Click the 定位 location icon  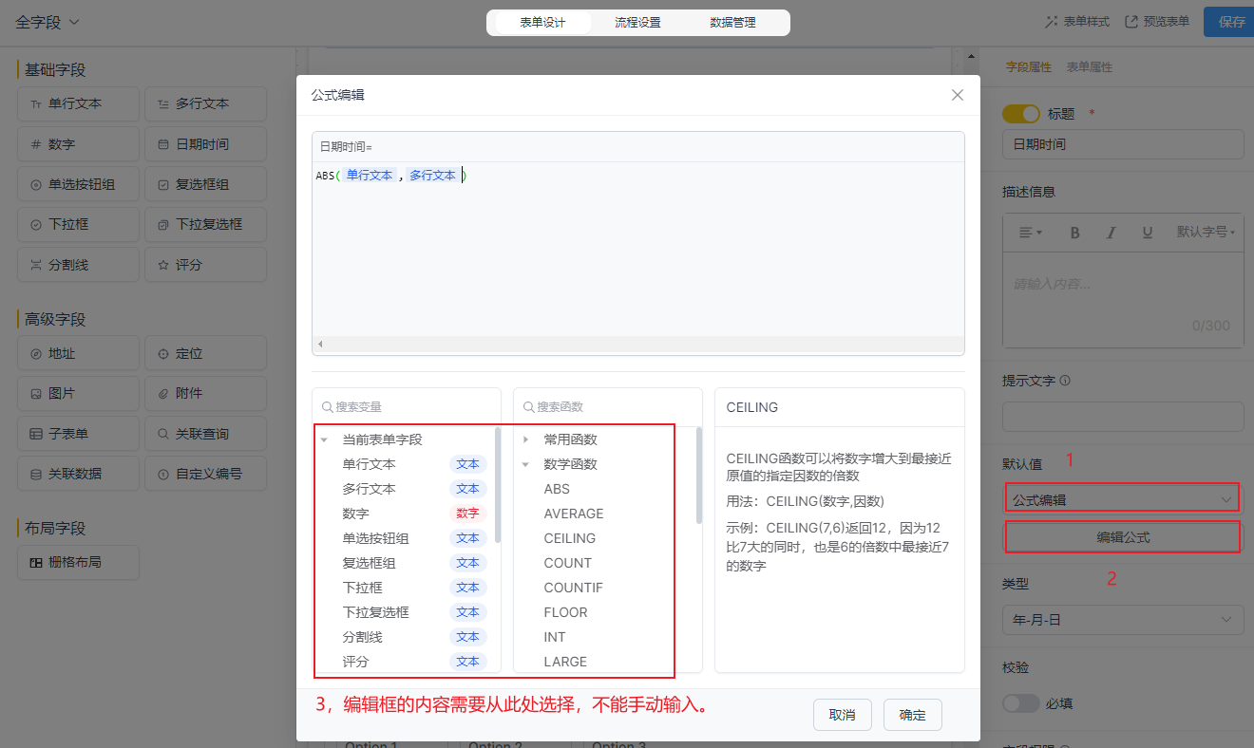click(x=163, y=353)
